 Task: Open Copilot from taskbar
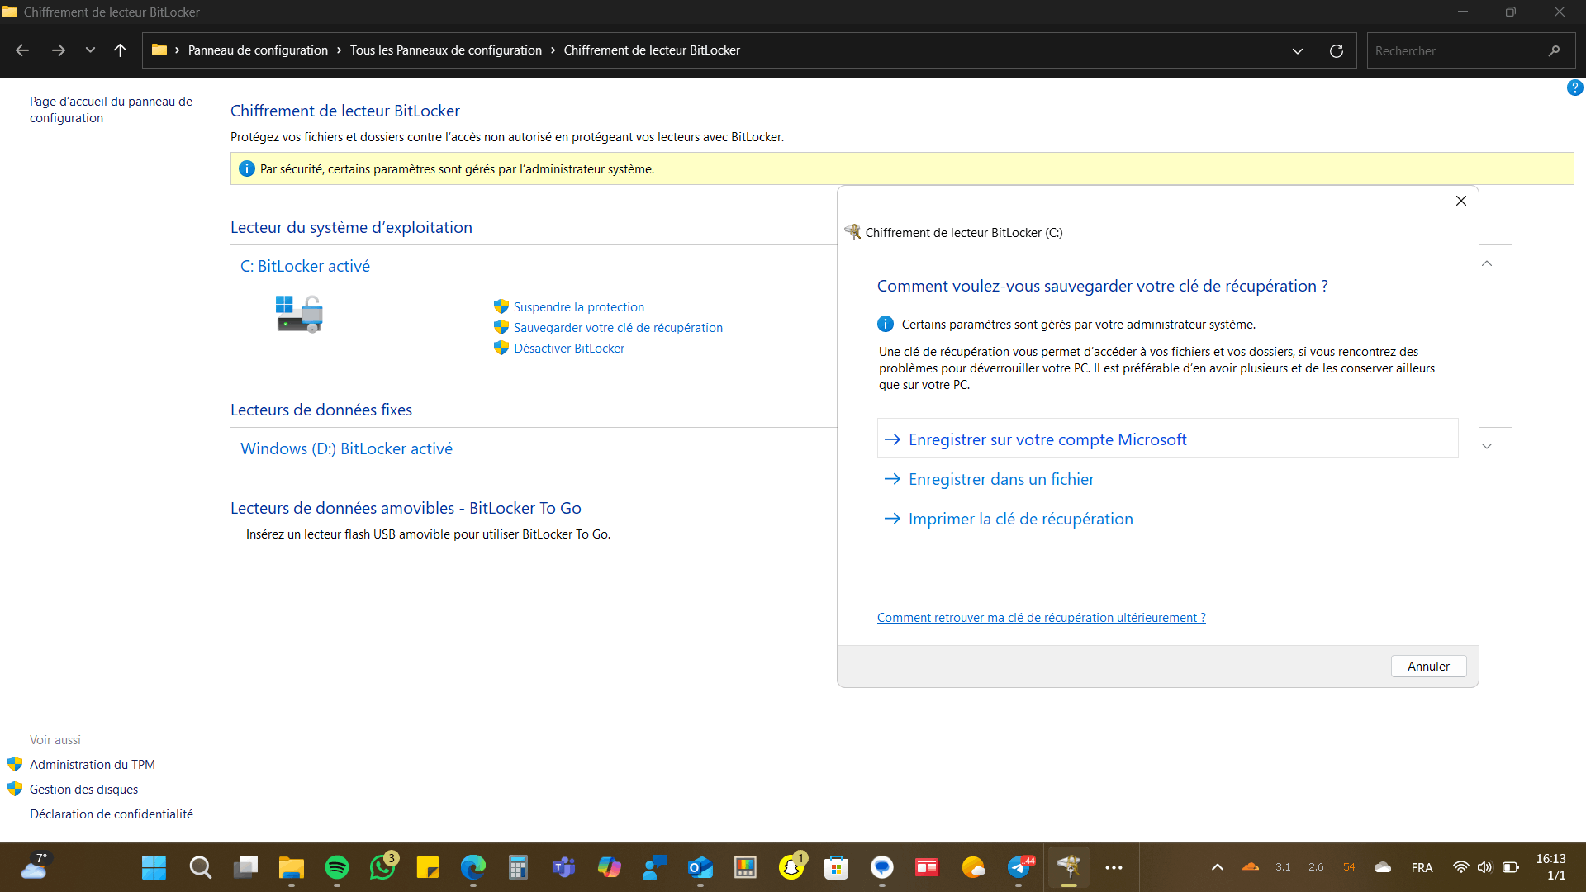tap(610, 867)
